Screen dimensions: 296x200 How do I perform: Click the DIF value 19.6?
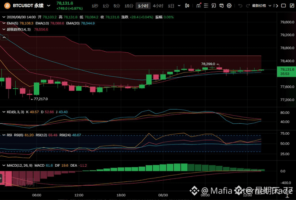point(65,166)
